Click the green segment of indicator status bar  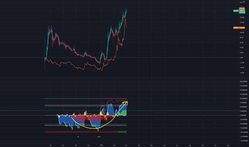tap(122, 132)
